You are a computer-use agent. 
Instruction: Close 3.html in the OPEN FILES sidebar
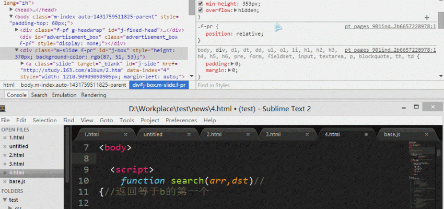tap(5, 164)
